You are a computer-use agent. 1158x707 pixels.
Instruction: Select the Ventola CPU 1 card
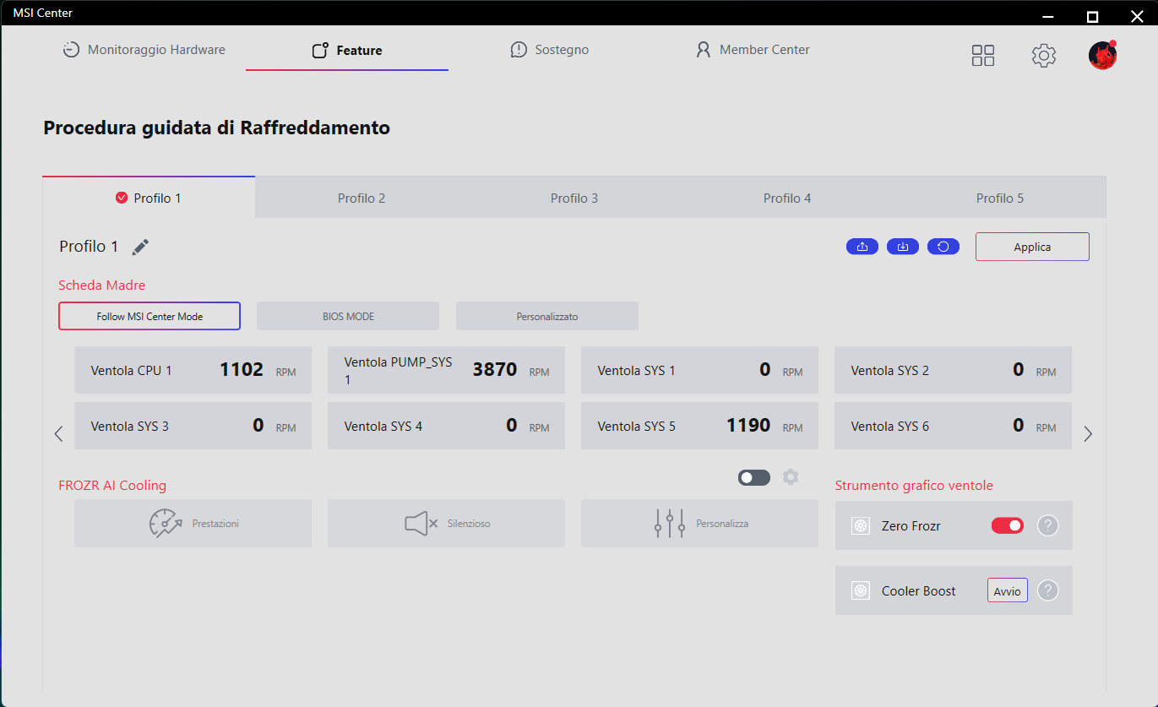tap(193, 370)
